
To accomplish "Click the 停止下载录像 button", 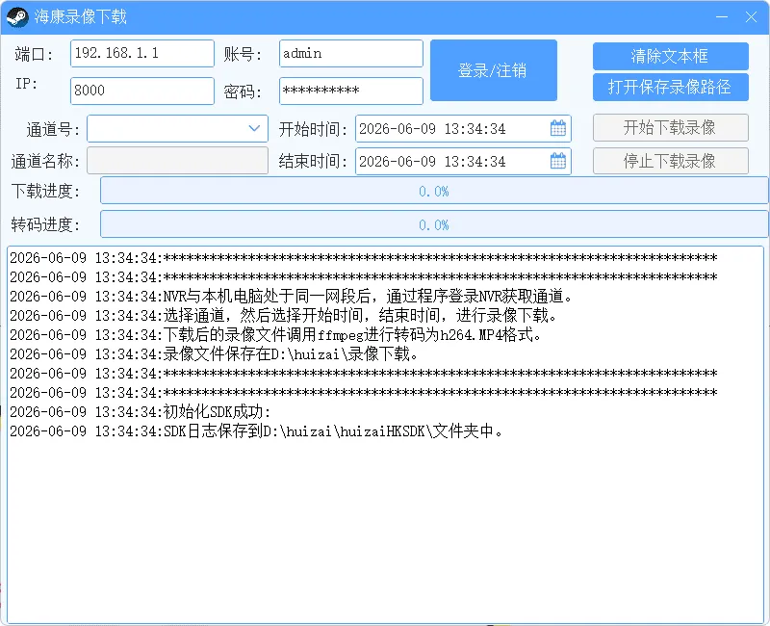I will coord(670,161).
